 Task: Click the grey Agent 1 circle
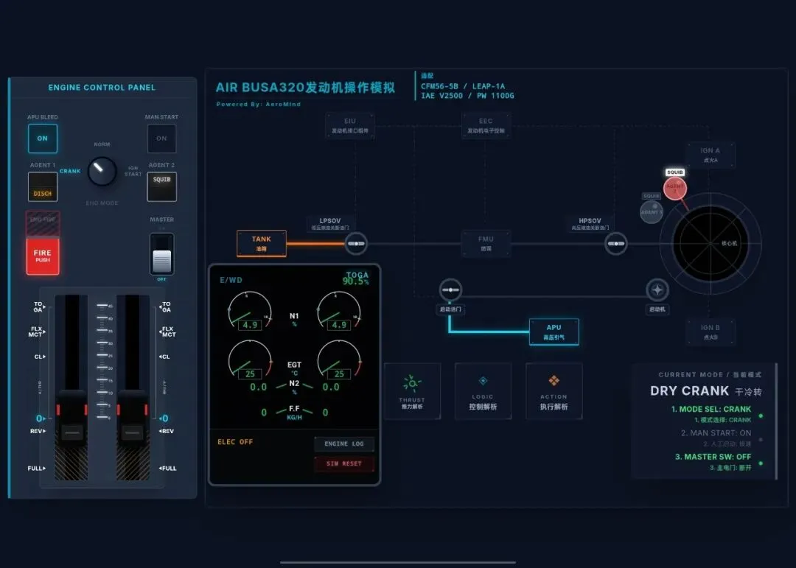coord(652,211)
